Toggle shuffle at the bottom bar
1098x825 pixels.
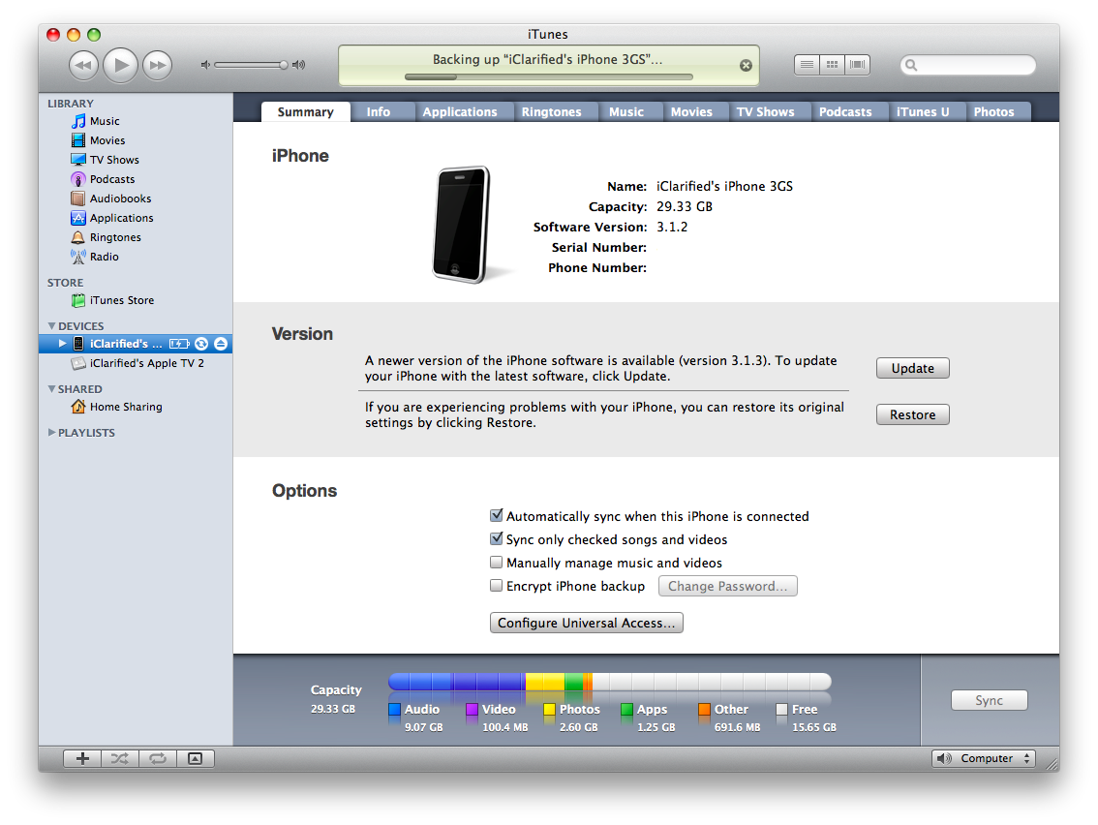[119, 759]
